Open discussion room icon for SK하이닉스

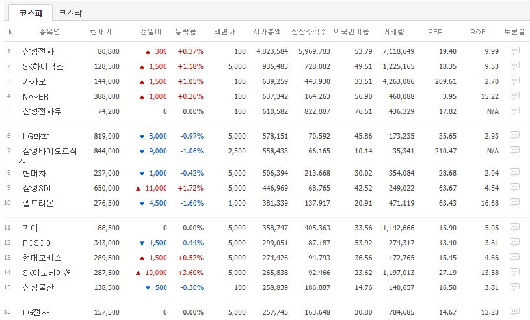point(514,66)
